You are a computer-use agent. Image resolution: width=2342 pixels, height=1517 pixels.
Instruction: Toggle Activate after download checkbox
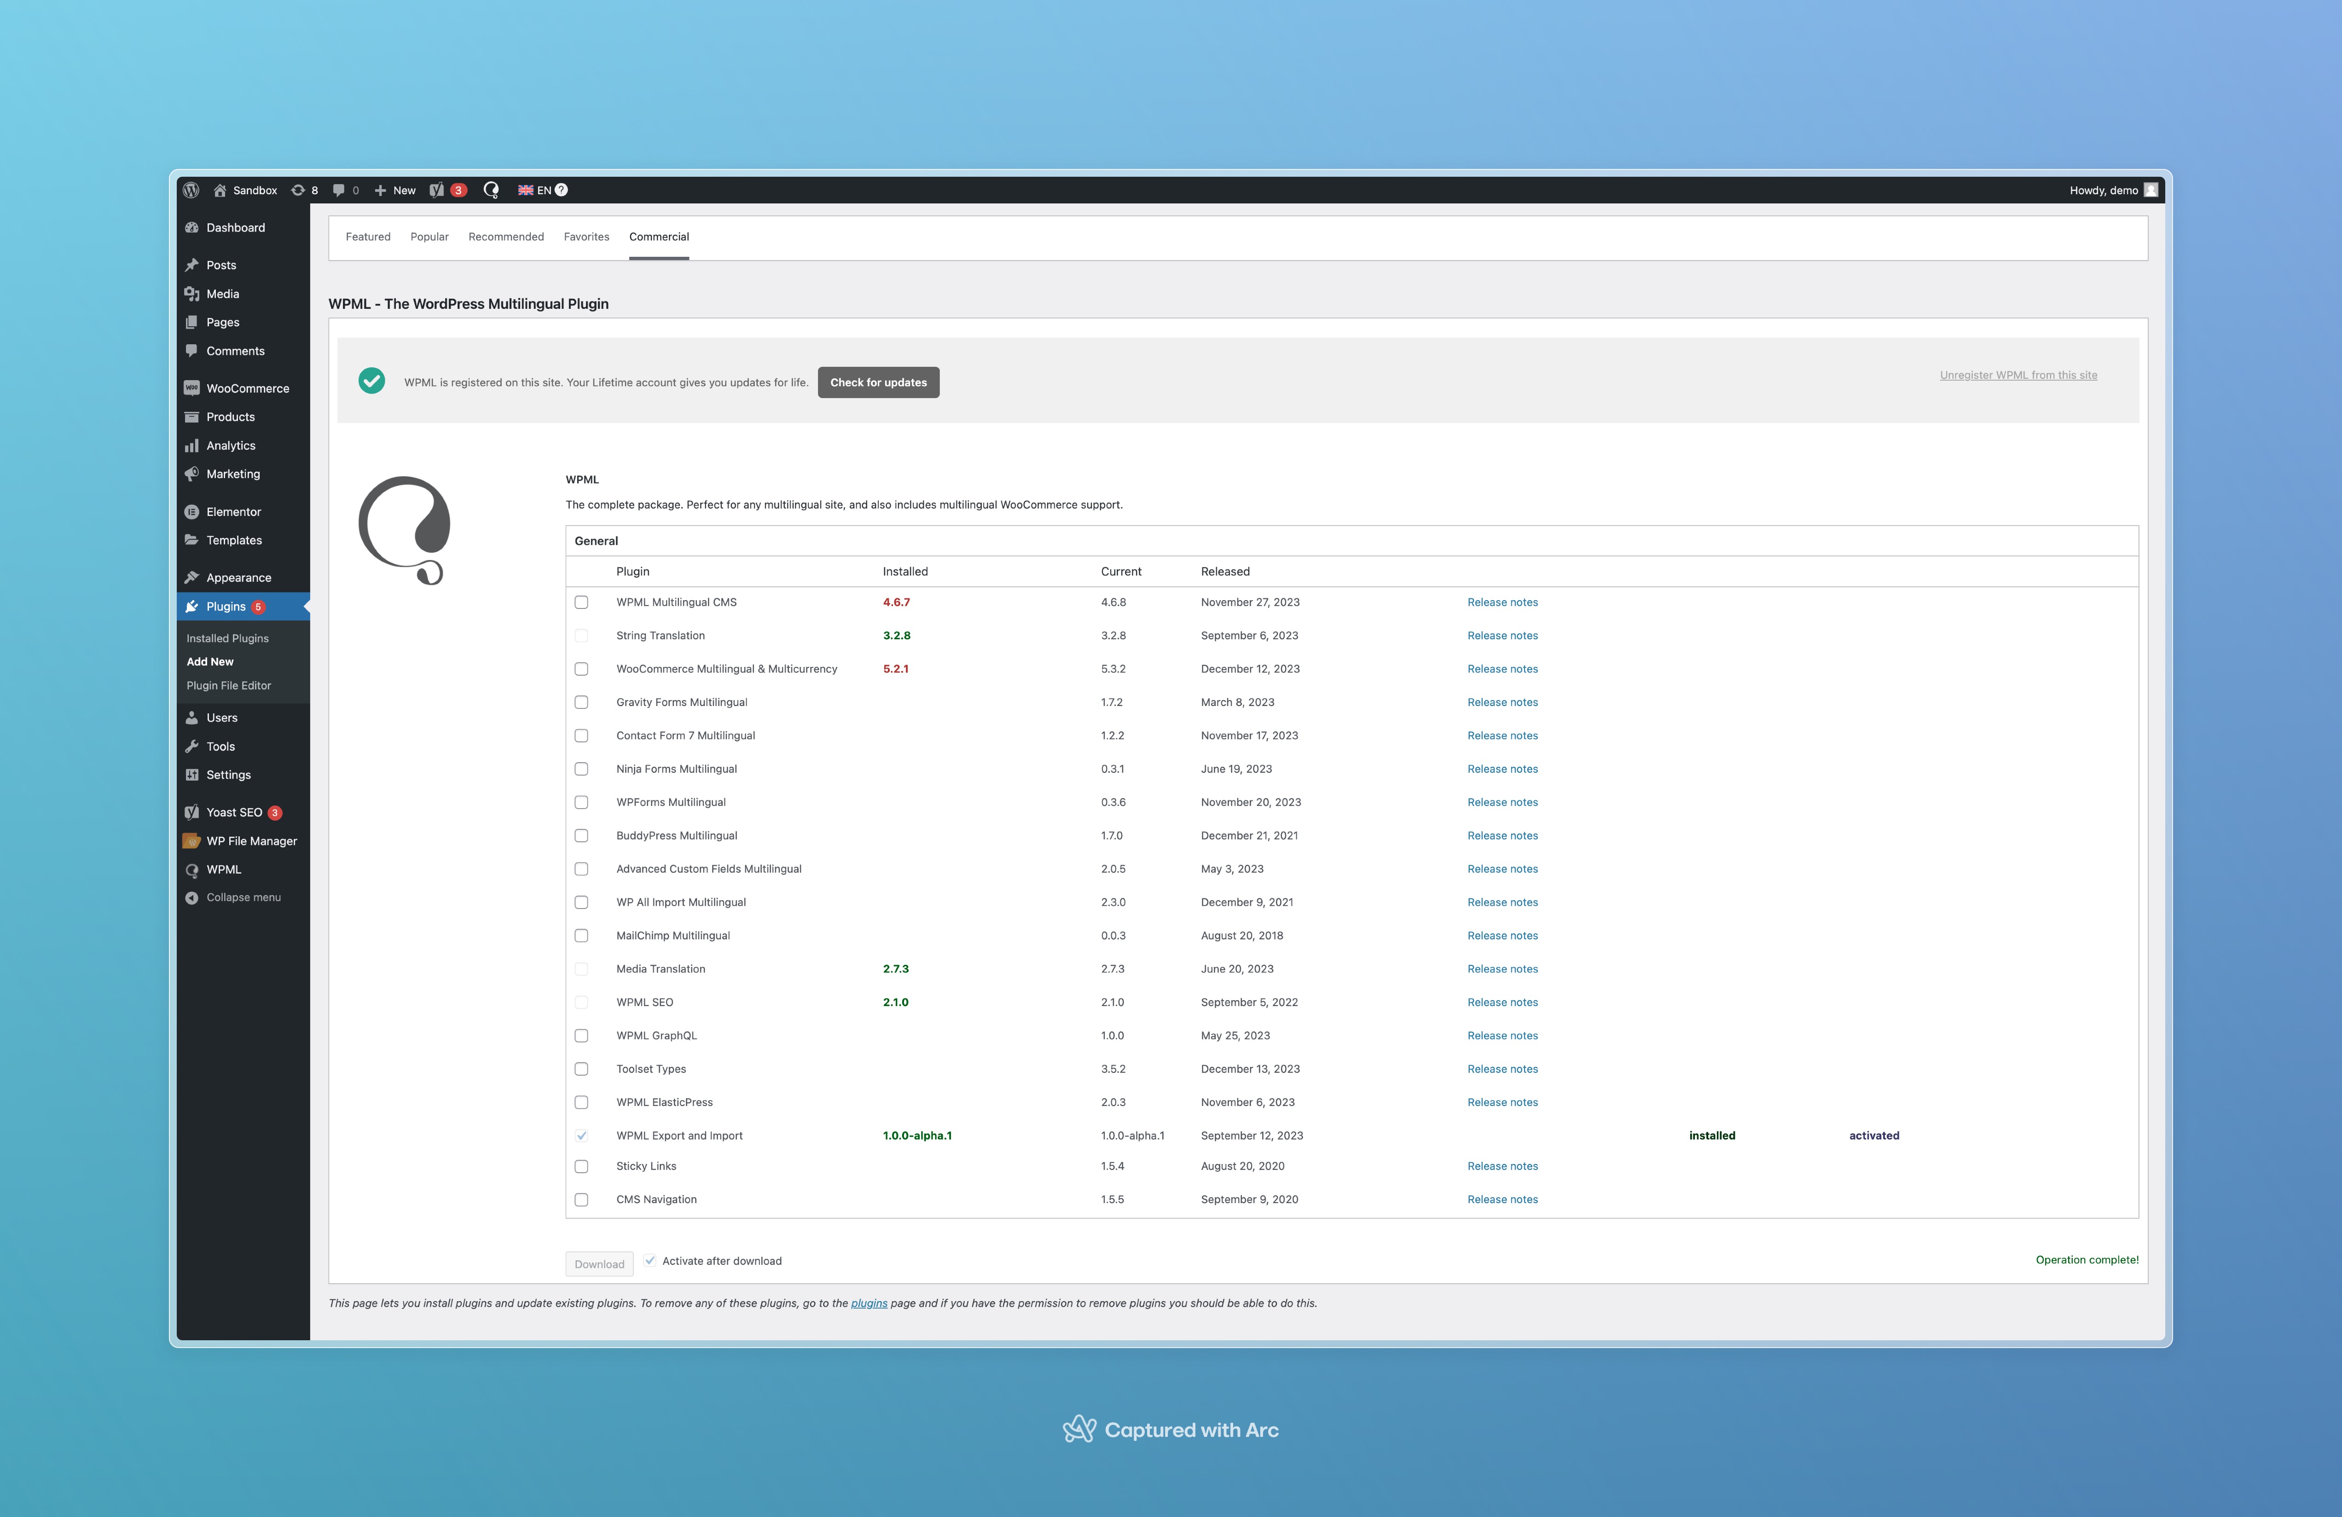pos(650,1260)
